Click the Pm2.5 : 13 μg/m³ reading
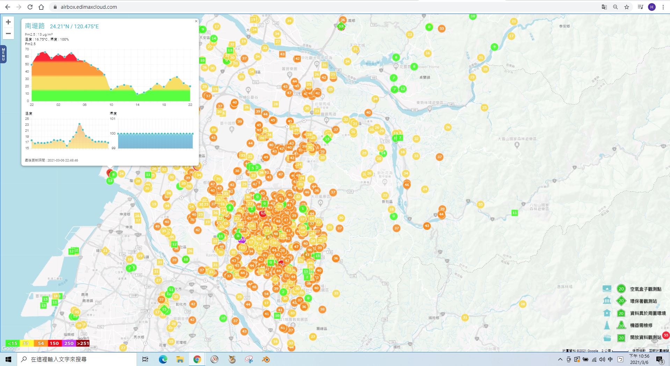670x366 pixels. pyautogui.click(x=39, y=35)
